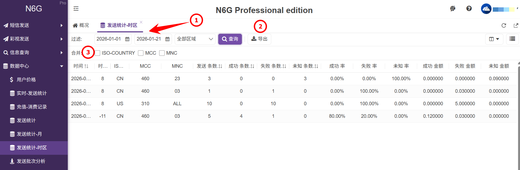Open the 全部区域 region dropdown
The image size is (520, 170).
pyautogui.click(x=195, y=39)
